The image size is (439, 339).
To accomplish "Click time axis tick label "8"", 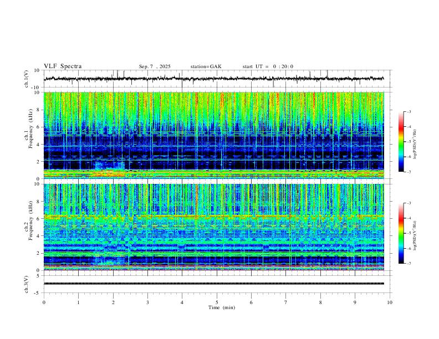I will [320, 302].
